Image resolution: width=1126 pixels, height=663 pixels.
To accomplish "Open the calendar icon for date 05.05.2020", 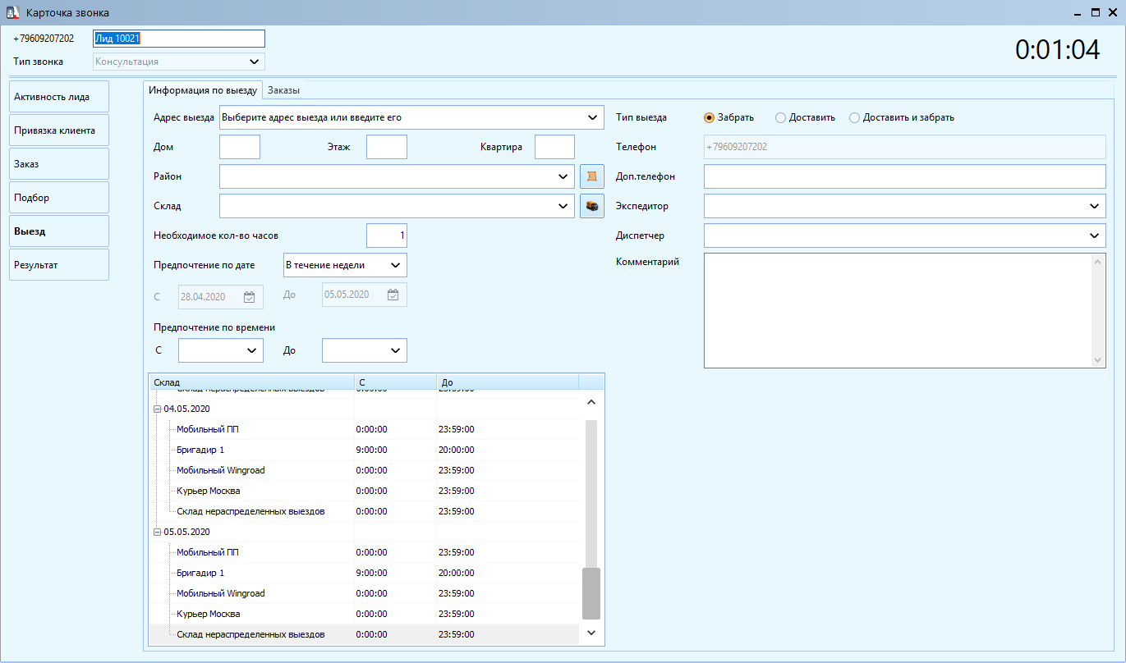I will point(393,295).
